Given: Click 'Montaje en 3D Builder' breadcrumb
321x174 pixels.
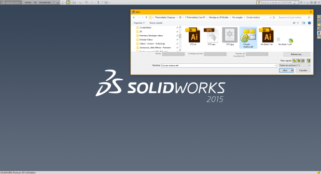Looking at the screenshot, I should [219, 17].
